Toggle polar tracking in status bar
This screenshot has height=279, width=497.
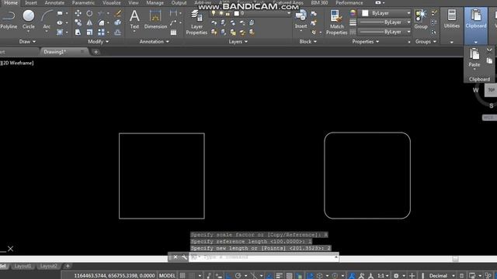238,276
